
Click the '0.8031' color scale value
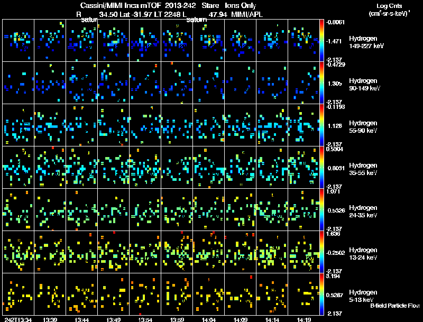pos(336,168)
